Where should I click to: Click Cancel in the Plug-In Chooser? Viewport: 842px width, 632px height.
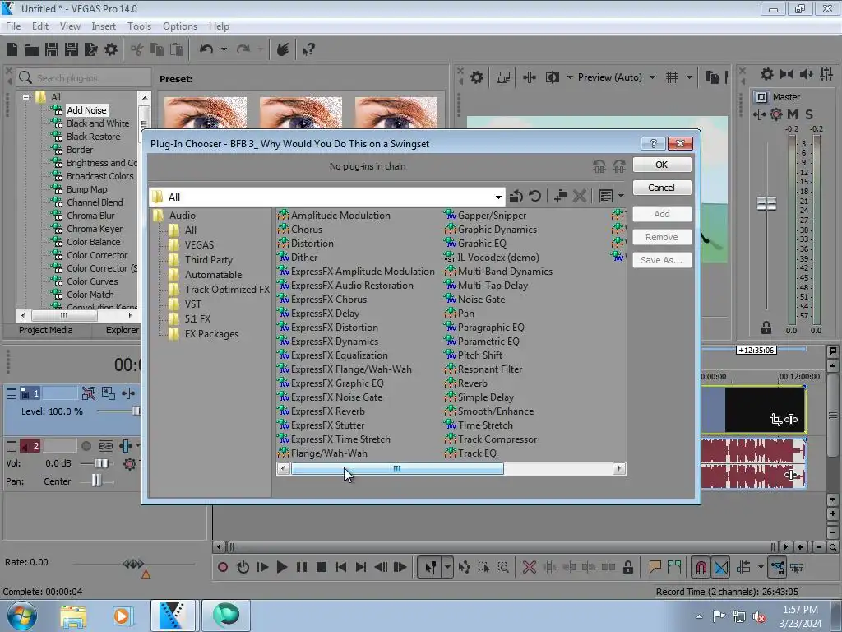point(662,188)
